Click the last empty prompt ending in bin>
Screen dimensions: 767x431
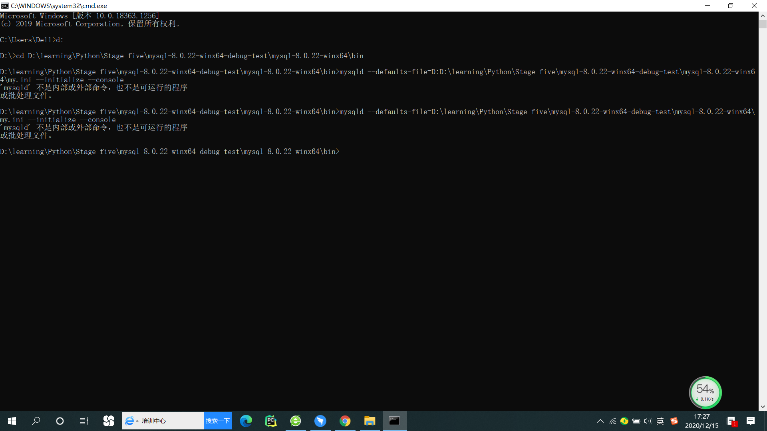click(x=170, y=152)
